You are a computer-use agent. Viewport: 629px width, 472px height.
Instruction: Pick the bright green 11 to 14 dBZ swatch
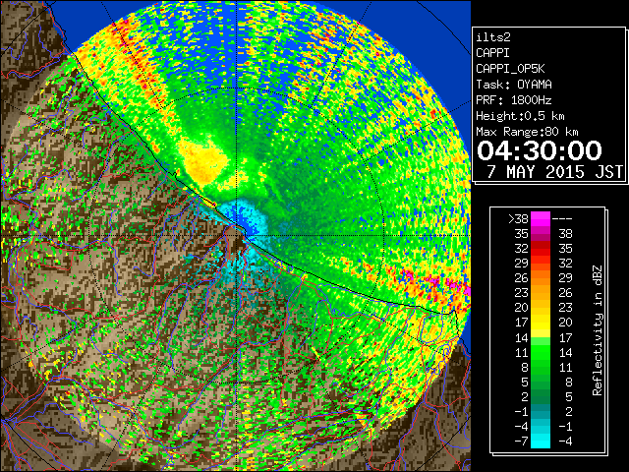(x=541, y=352)
